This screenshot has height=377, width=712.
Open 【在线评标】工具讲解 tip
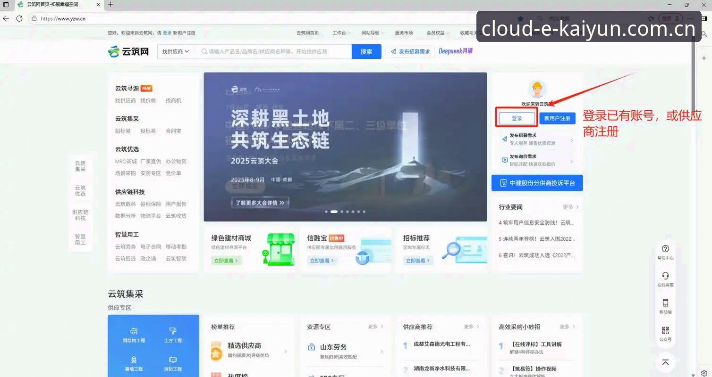(x=536, y=344)
